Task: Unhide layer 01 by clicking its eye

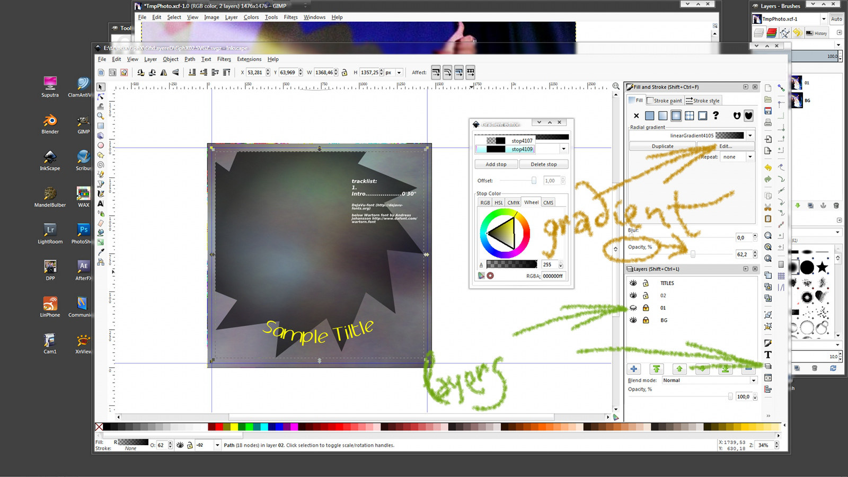Action: (x=633, y=308)
